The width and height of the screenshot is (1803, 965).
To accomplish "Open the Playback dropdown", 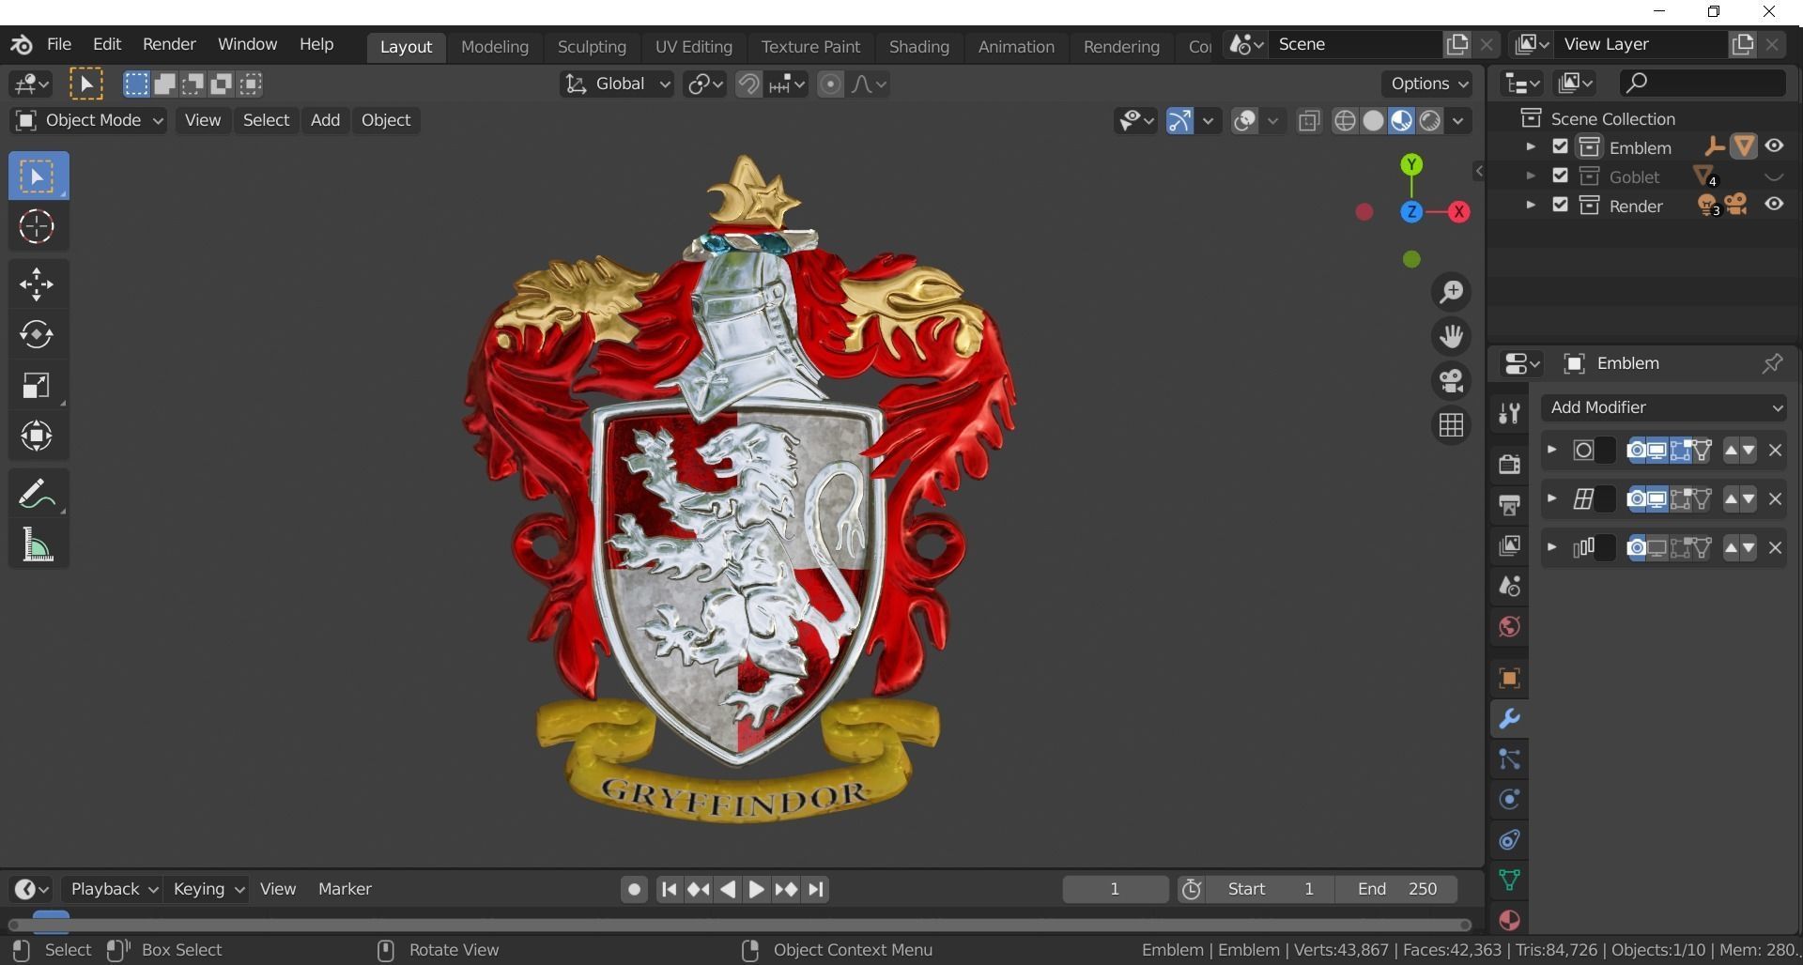I will (113, 889).
